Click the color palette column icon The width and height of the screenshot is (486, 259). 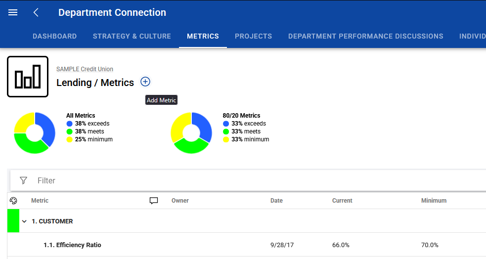[13, 201]
